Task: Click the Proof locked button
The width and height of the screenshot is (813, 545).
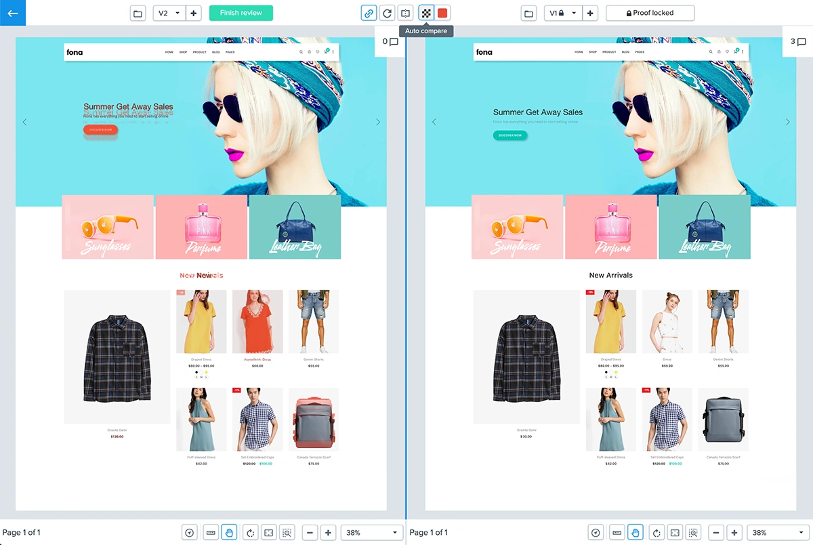Action: click(650, 13)
